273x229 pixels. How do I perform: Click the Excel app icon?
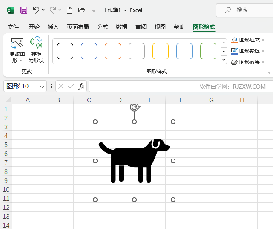pyautogui.click(x=10, y=10)
